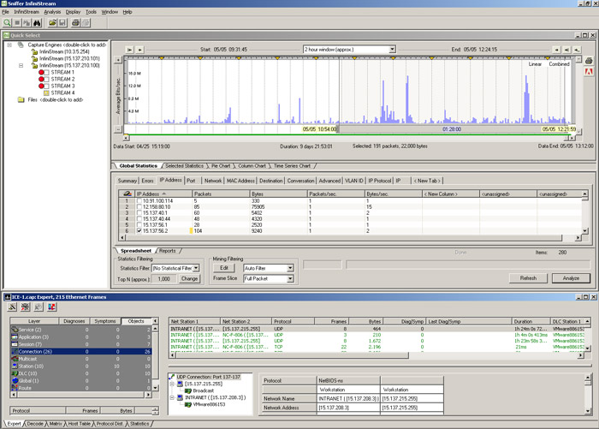This screenshot has height=429, width=599.
Task: Click the second Expert toolbar icon
Action: tap(25, 307)
